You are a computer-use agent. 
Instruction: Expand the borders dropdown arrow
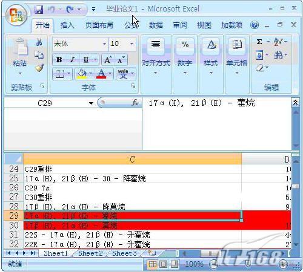click(69, 74)
